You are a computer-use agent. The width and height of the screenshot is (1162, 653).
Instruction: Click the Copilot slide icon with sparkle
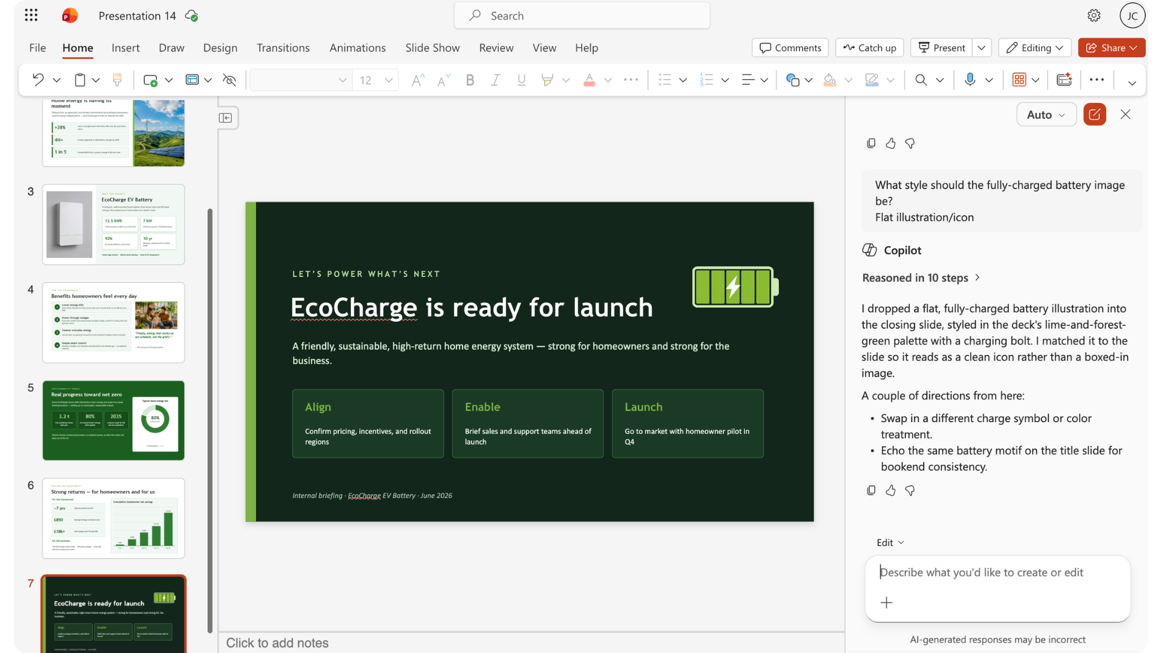(1064, 80)
